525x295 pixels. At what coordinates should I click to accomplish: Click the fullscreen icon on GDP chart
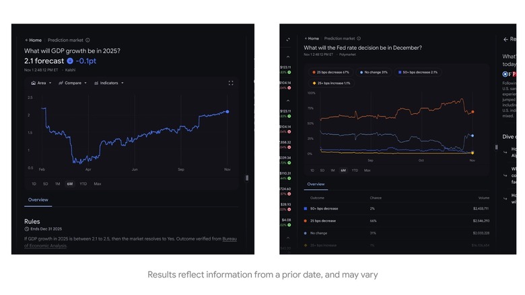point(231,83)
